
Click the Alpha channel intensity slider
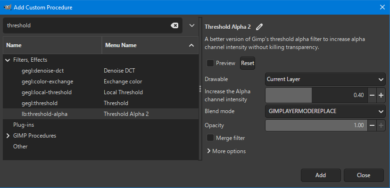point(316,95)
